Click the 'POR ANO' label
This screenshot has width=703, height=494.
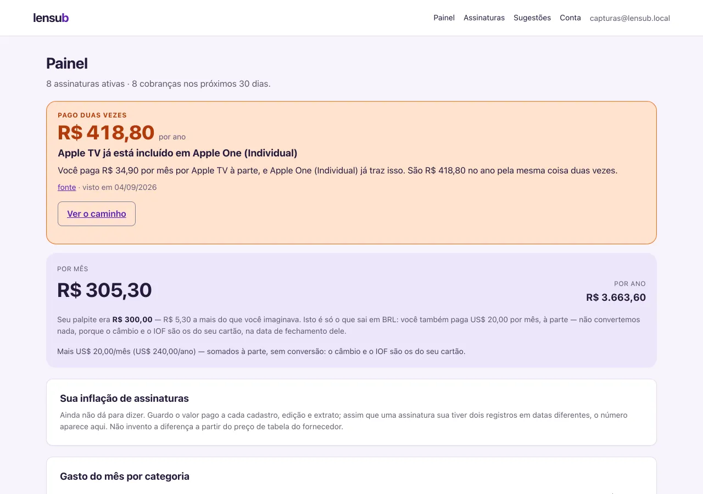(x=630, y=284)
